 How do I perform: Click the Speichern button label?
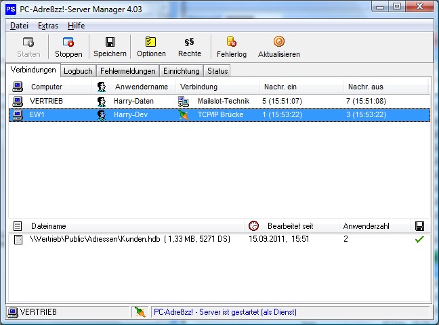pyautogui.click(x=110, y=53)
